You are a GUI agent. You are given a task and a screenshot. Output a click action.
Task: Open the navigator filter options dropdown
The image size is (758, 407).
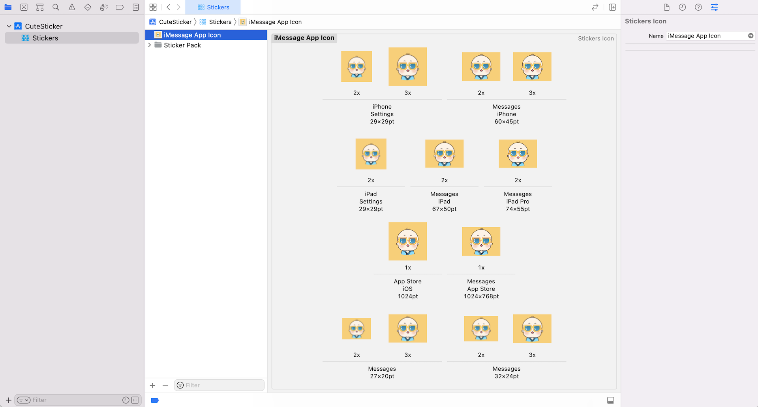[23, 400]
